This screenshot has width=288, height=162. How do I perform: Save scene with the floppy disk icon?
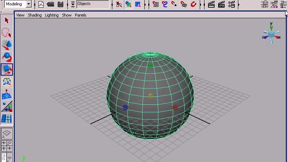click(x=60, y=4)
